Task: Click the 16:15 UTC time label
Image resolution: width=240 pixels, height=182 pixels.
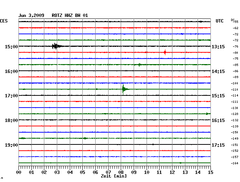Action: click(218, 120)
